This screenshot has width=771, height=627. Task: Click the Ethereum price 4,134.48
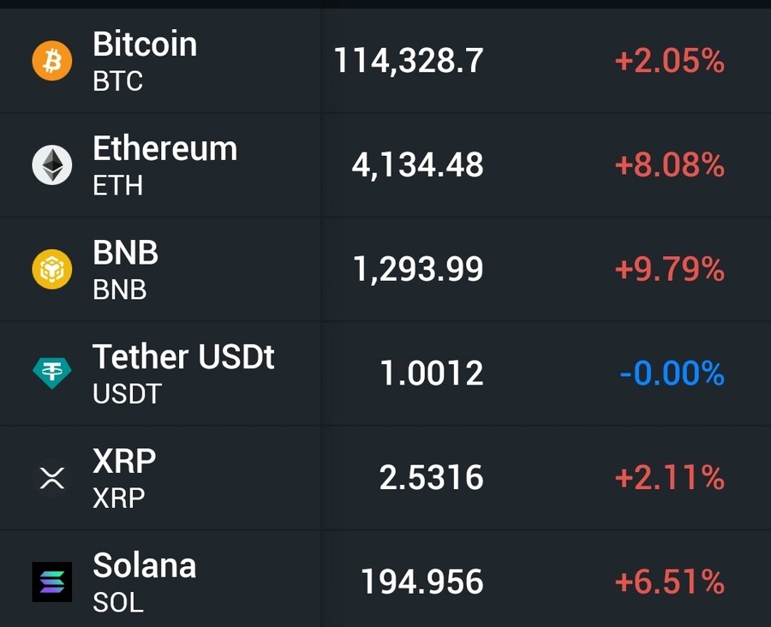point(417,165)
